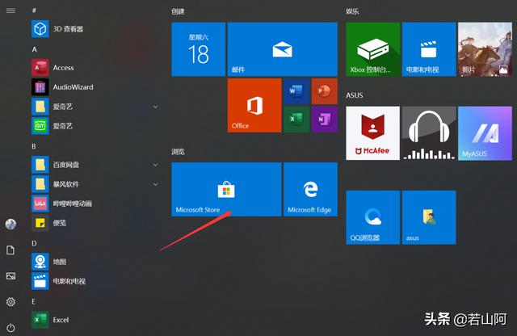
Task: Click the MyASUS tile
Action: point(484,133)
